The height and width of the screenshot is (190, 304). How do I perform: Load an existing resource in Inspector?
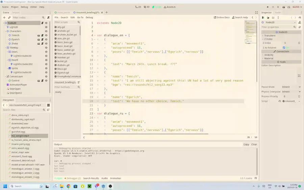268,18
